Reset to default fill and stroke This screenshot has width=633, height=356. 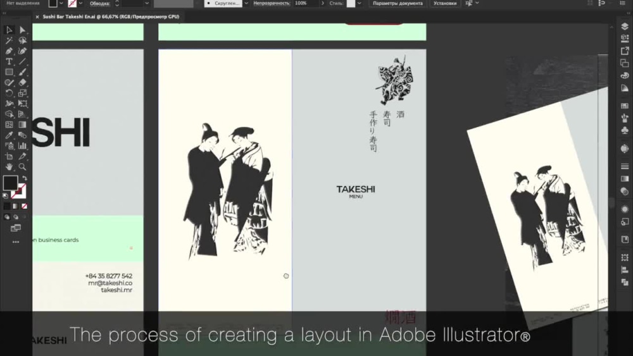[6, 197]
